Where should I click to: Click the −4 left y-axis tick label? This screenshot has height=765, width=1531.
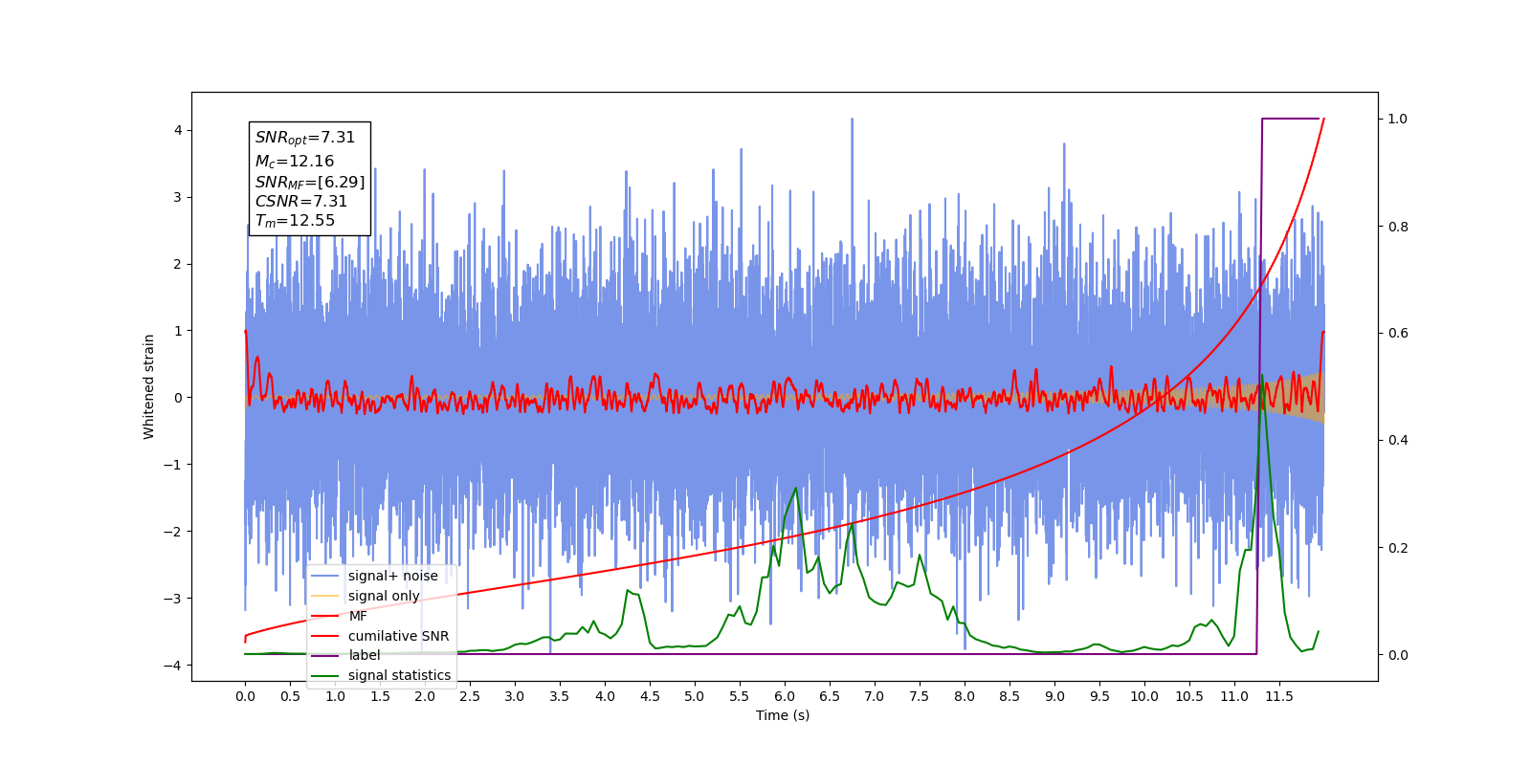[173, 666]
